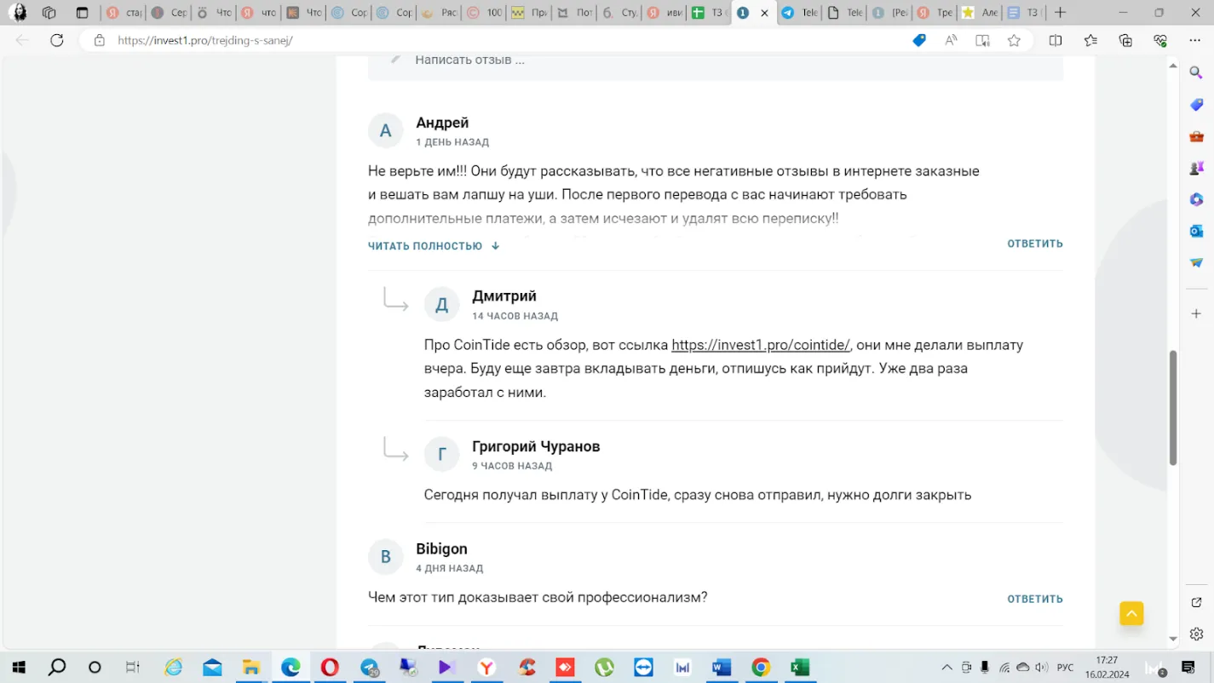1214x683 pixels.
Task: Expand Андрей's review with Читать полностью
Action: pos(434,245)
